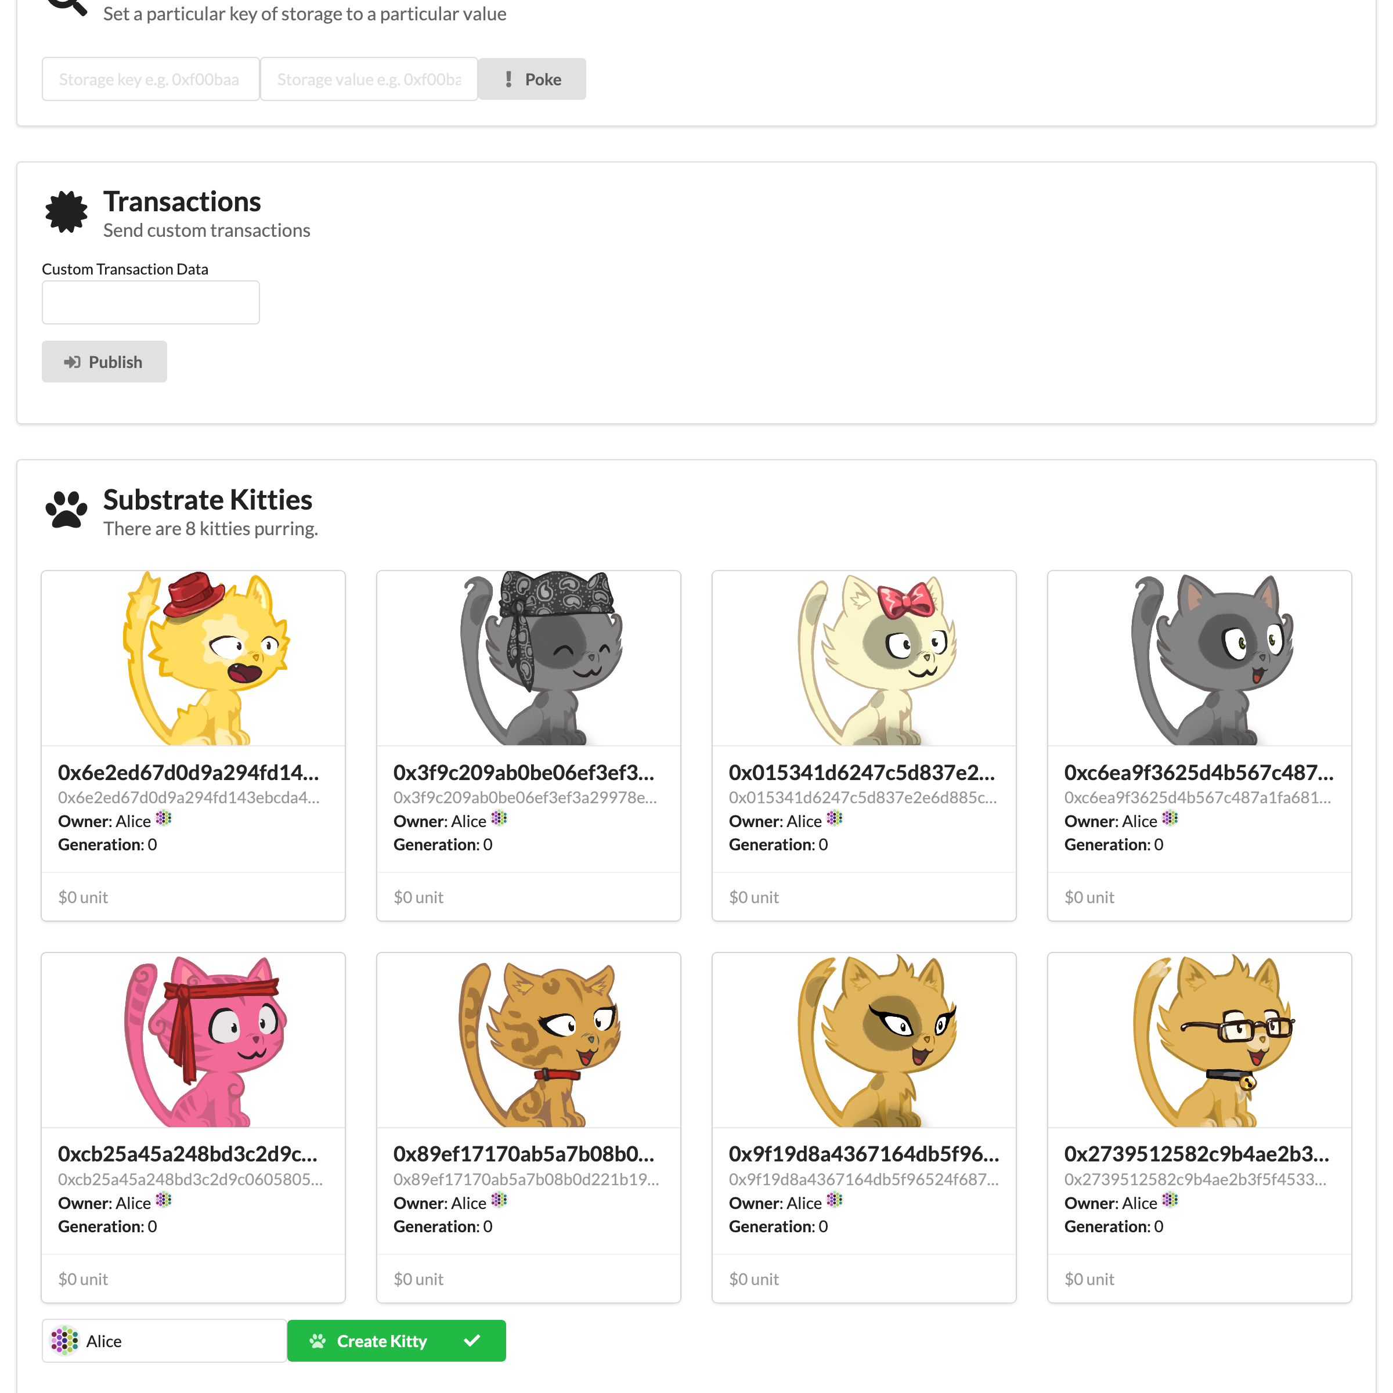
Task: Click Alice's identicon on the bandana gray kitty card
Action: pyautogui.click(x=499, y=818)
